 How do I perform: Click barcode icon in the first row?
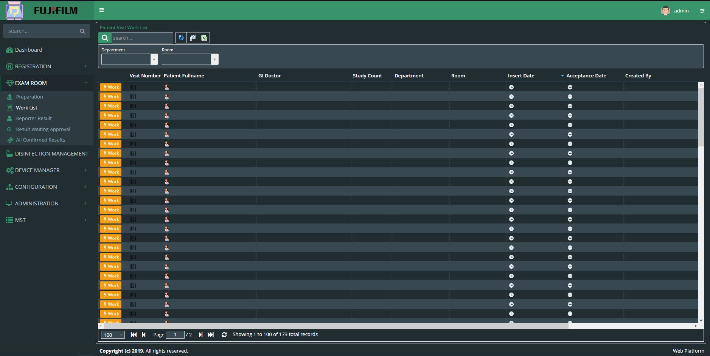[133, 87]
